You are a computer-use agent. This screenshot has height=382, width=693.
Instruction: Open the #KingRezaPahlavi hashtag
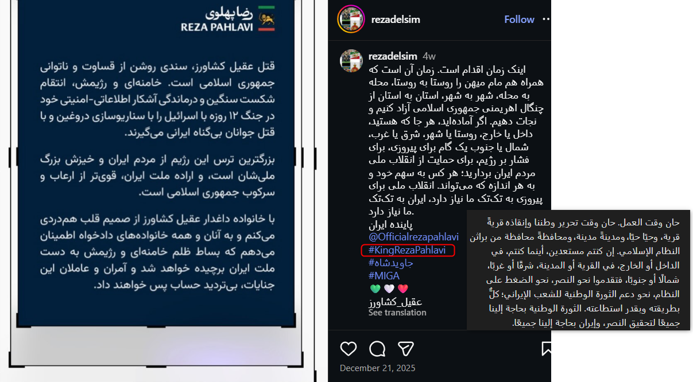tap(407, 250)
